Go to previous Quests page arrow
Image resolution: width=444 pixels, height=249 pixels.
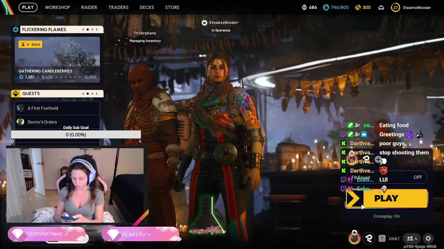tap(83, 94)
